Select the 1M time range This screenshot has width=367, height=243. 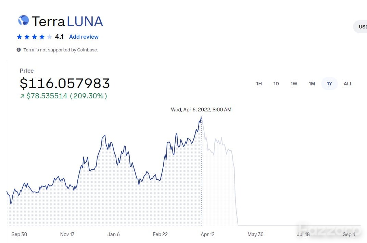(x=312, y=84)
